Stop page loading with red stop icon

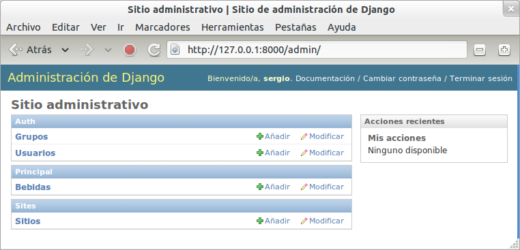[x=130, y=50]
